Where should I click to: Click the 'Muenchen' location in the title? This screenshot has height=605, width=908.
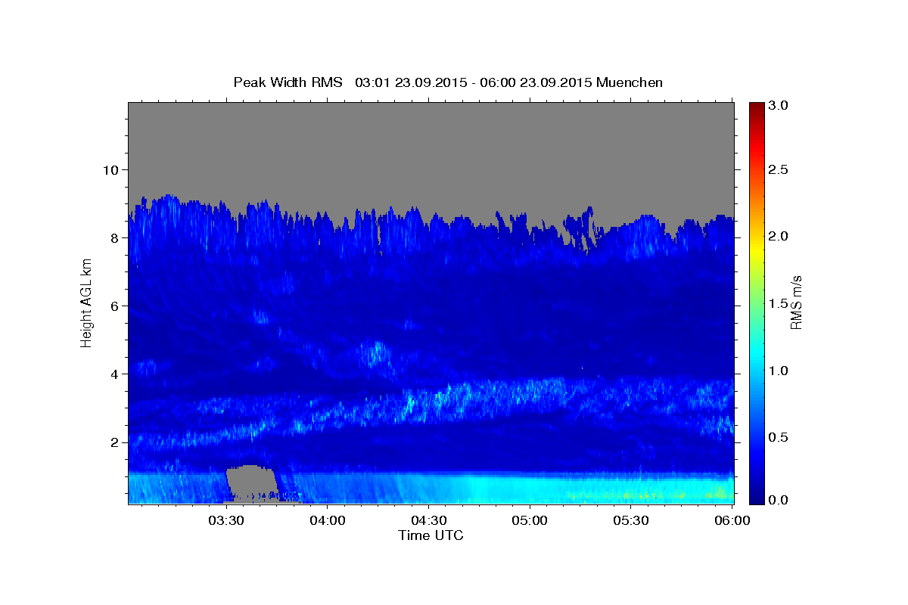[x=630, y=82]
